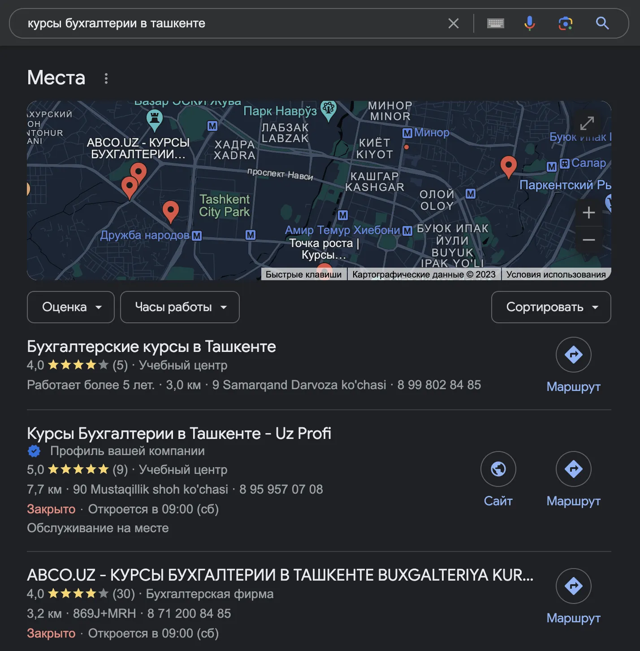Click the Минор metro station icon

point(407,133)
